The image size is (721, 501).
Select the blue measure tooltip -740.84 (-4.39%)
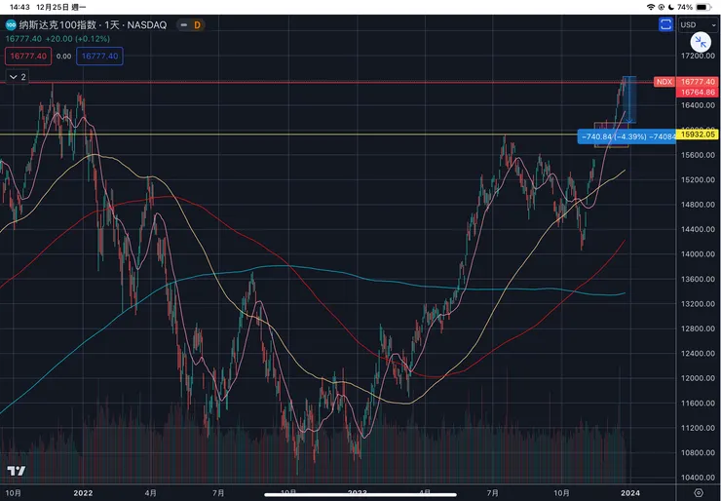(627, 136)
